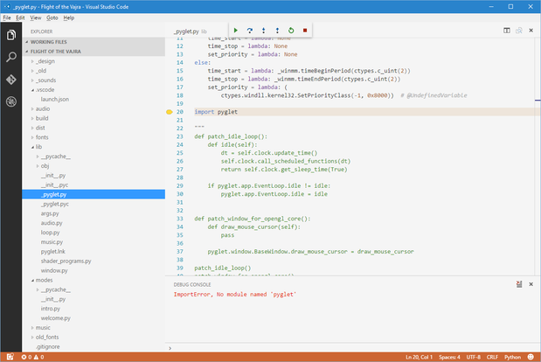Stop debugging with the red square
The image size is (541, 362).
tap(305, 31)
